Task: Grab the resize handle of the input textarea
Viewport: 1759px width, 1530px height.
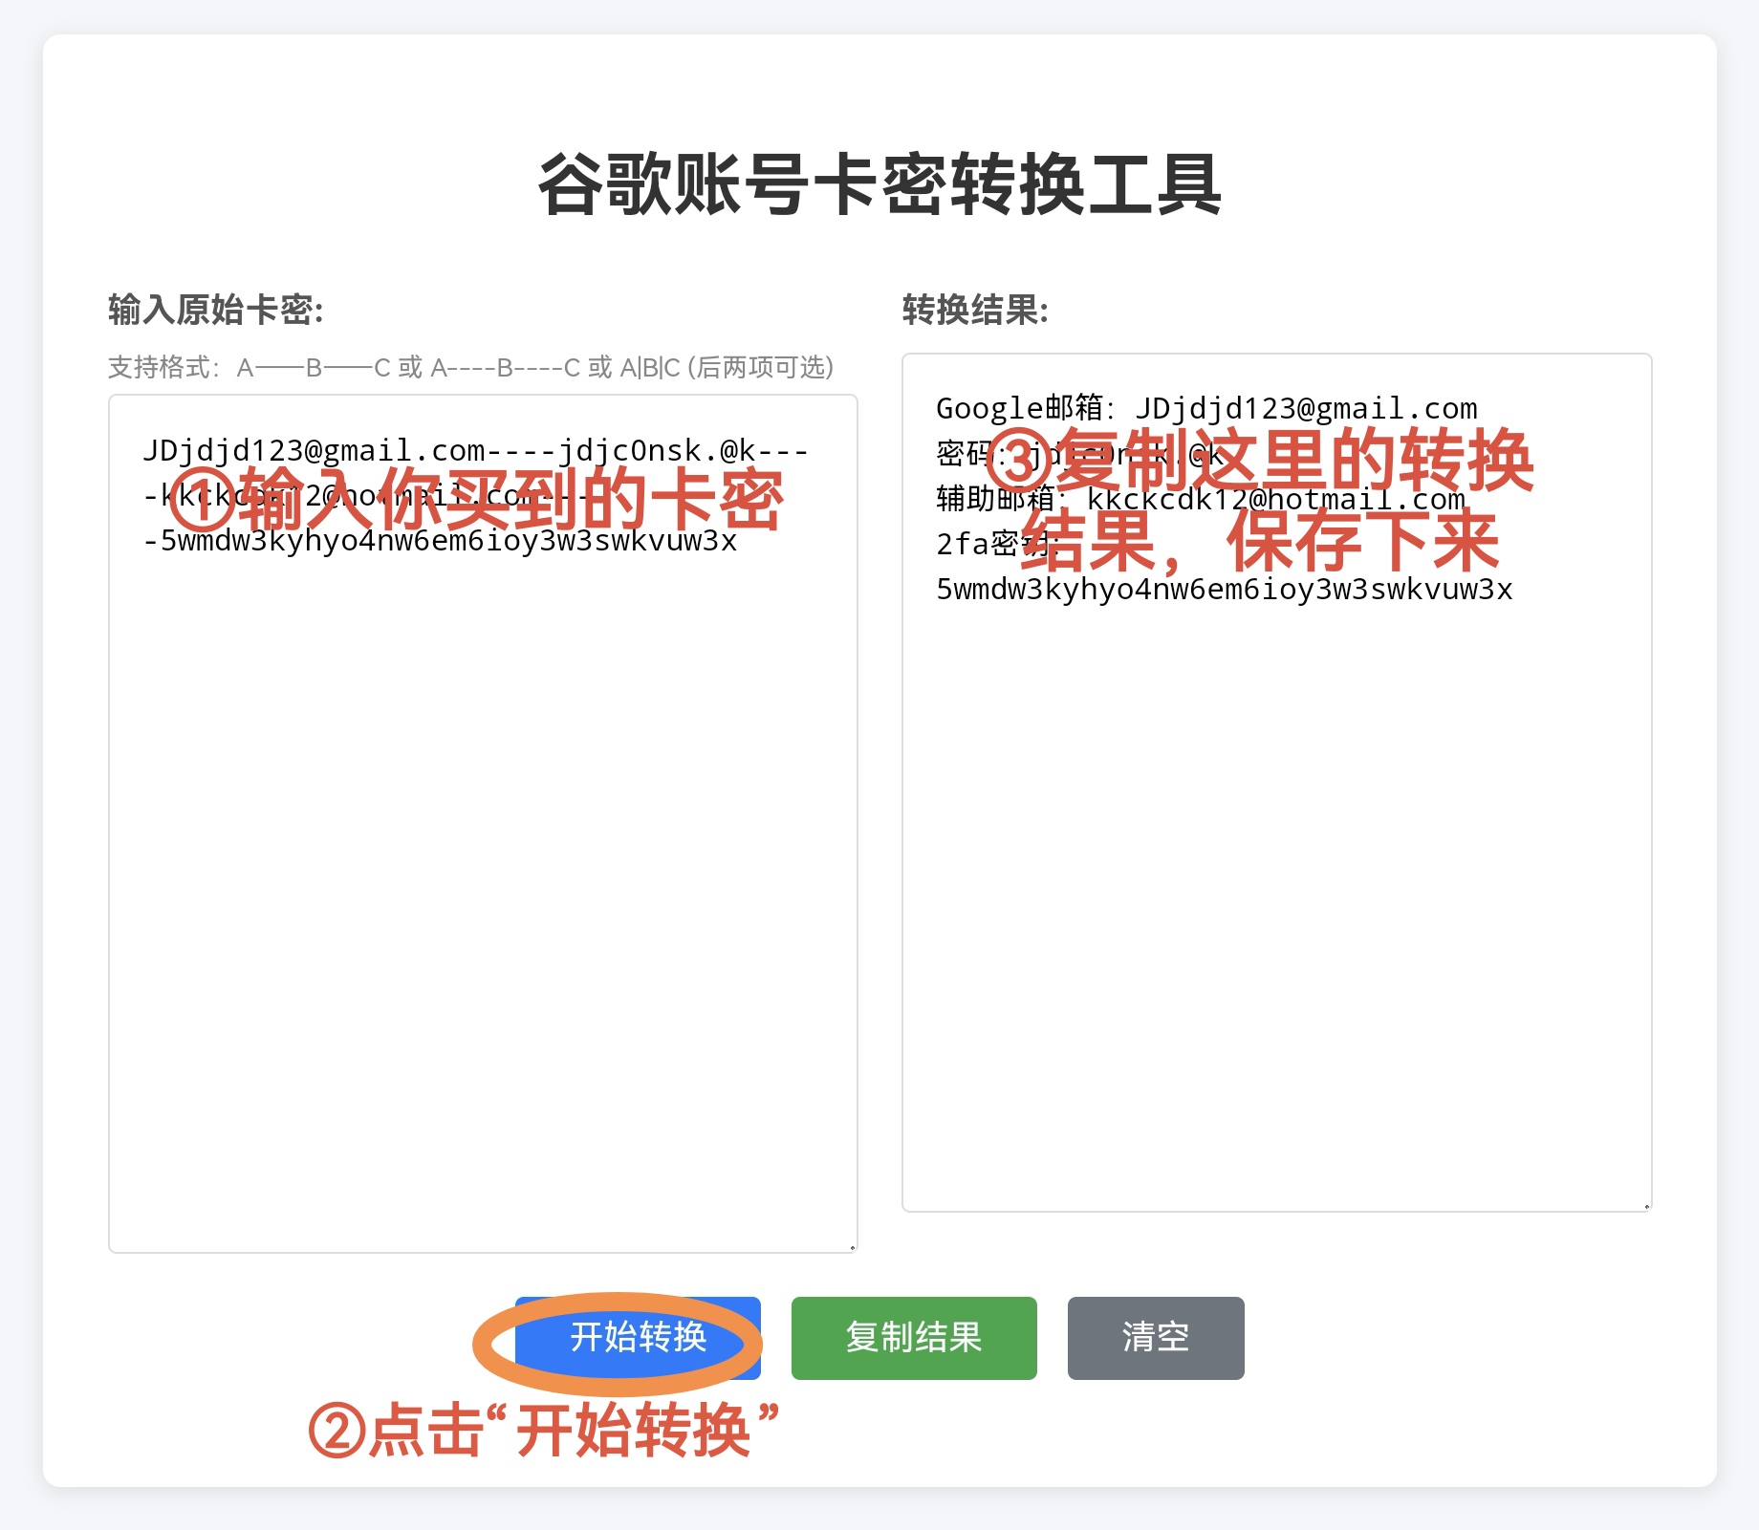Action: pos(852,1246)
